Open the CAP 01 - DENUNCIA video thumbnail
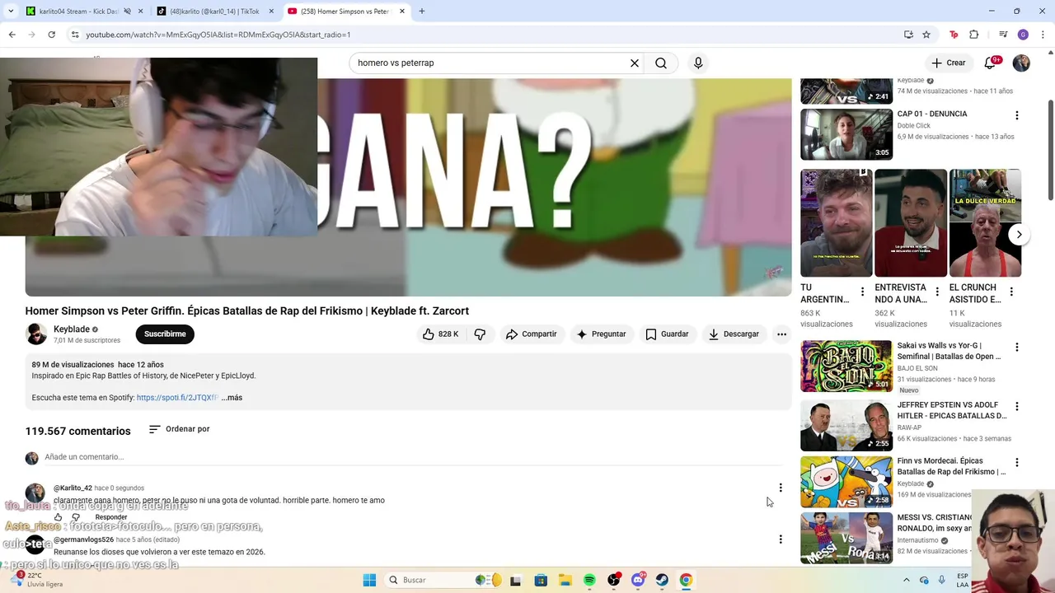The height and width of the screenshot is (593, 1055). pyautogui.click(x=846, y=134)
